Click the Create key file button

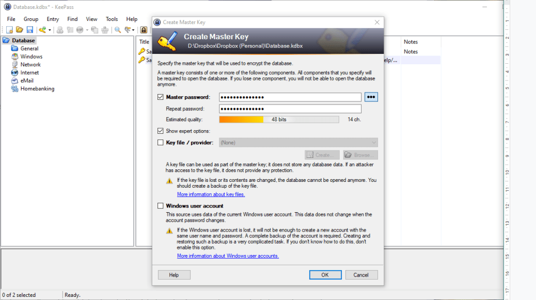322,155
